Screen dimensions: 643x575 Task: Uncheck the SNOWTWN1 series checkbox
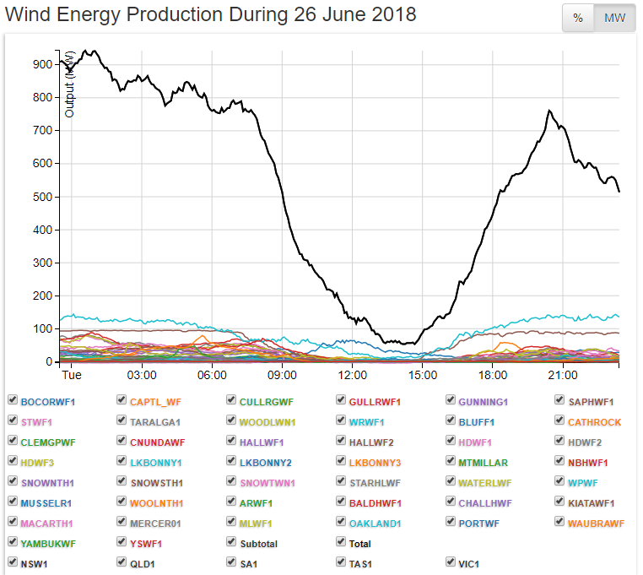click(x=231, y=481)
